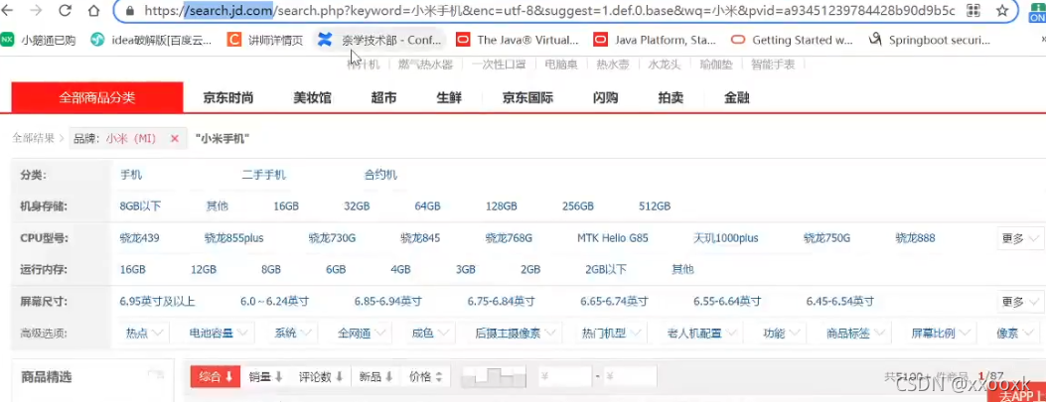This screenshot has height=402, width=1046.
Task: Filter CPU by 天玑1000plus
Action: (x=726, y=238)
